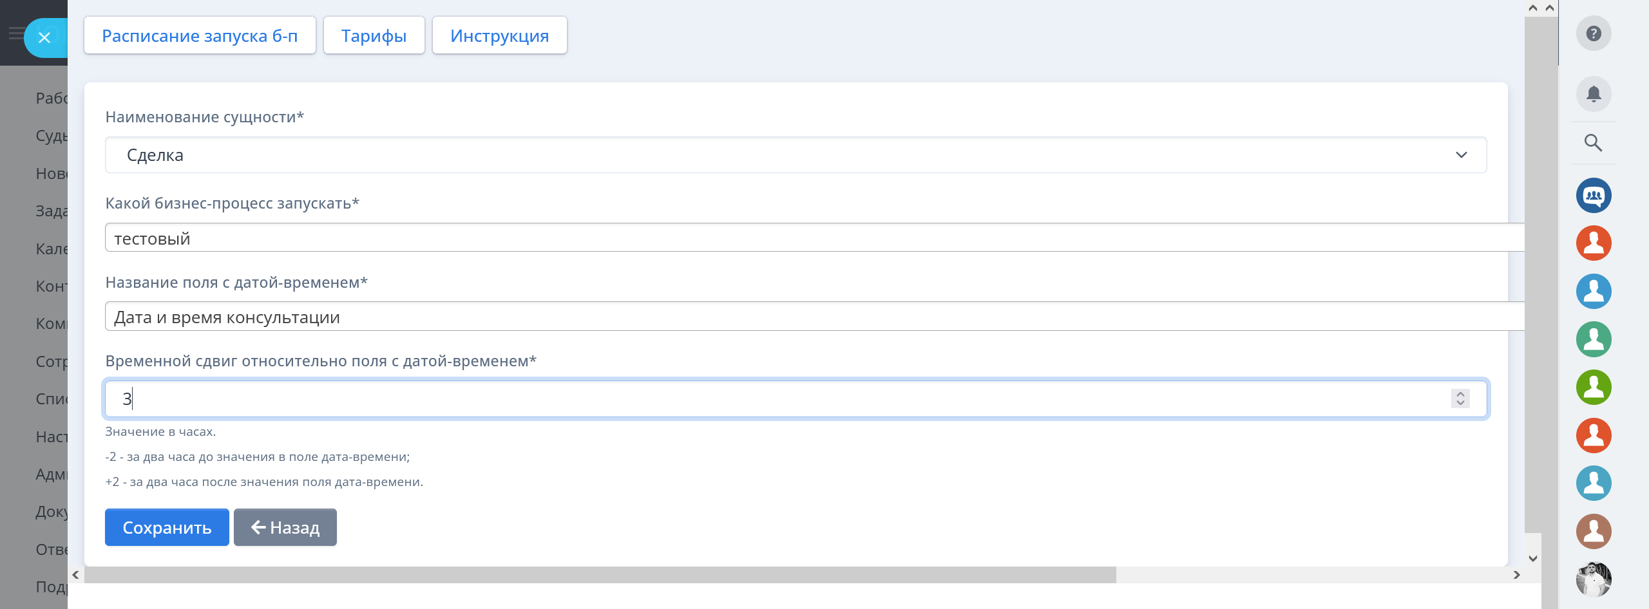Click the search magnifier icon
This screenshot has height=609, width=1649.
pos(1593,143)
